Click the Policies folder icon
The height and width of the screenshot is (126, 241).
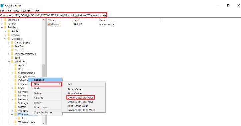tap(5, 27)
